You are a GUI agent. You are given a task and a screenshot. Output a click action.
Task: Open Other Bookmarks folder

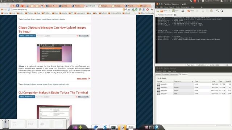tap(146, 13)
